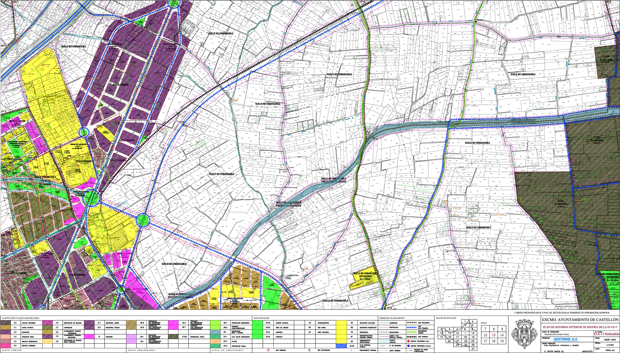Click the Z-5 Grupos Viviendas pink swatch
The image size is (620, 353).
click(x=6, y=346)
